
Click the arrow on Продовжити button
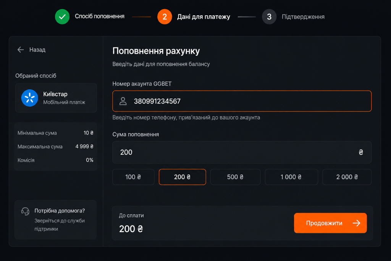(x=357, y=223)
